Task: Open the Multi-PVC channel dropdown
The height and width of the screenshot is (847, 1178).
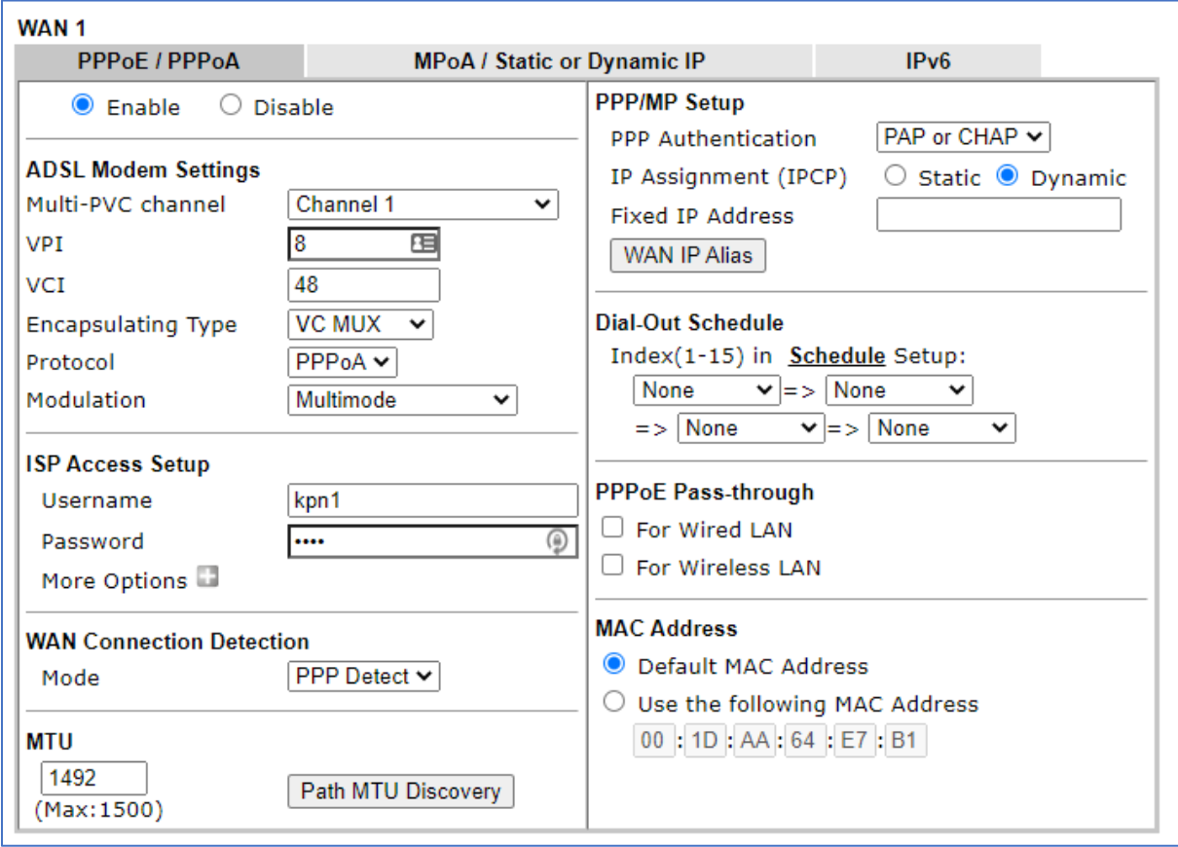Action: tap(423, 204)
